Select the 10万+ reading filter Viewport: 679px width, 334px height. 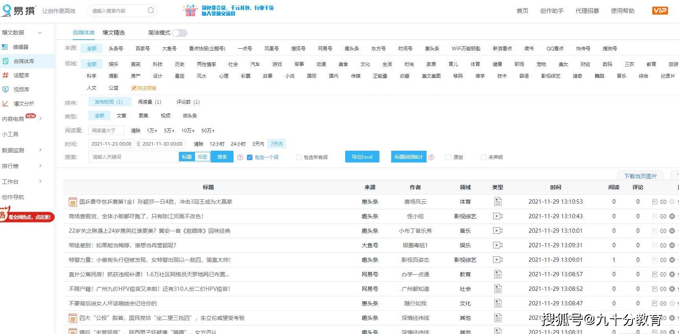coord(188,131)
